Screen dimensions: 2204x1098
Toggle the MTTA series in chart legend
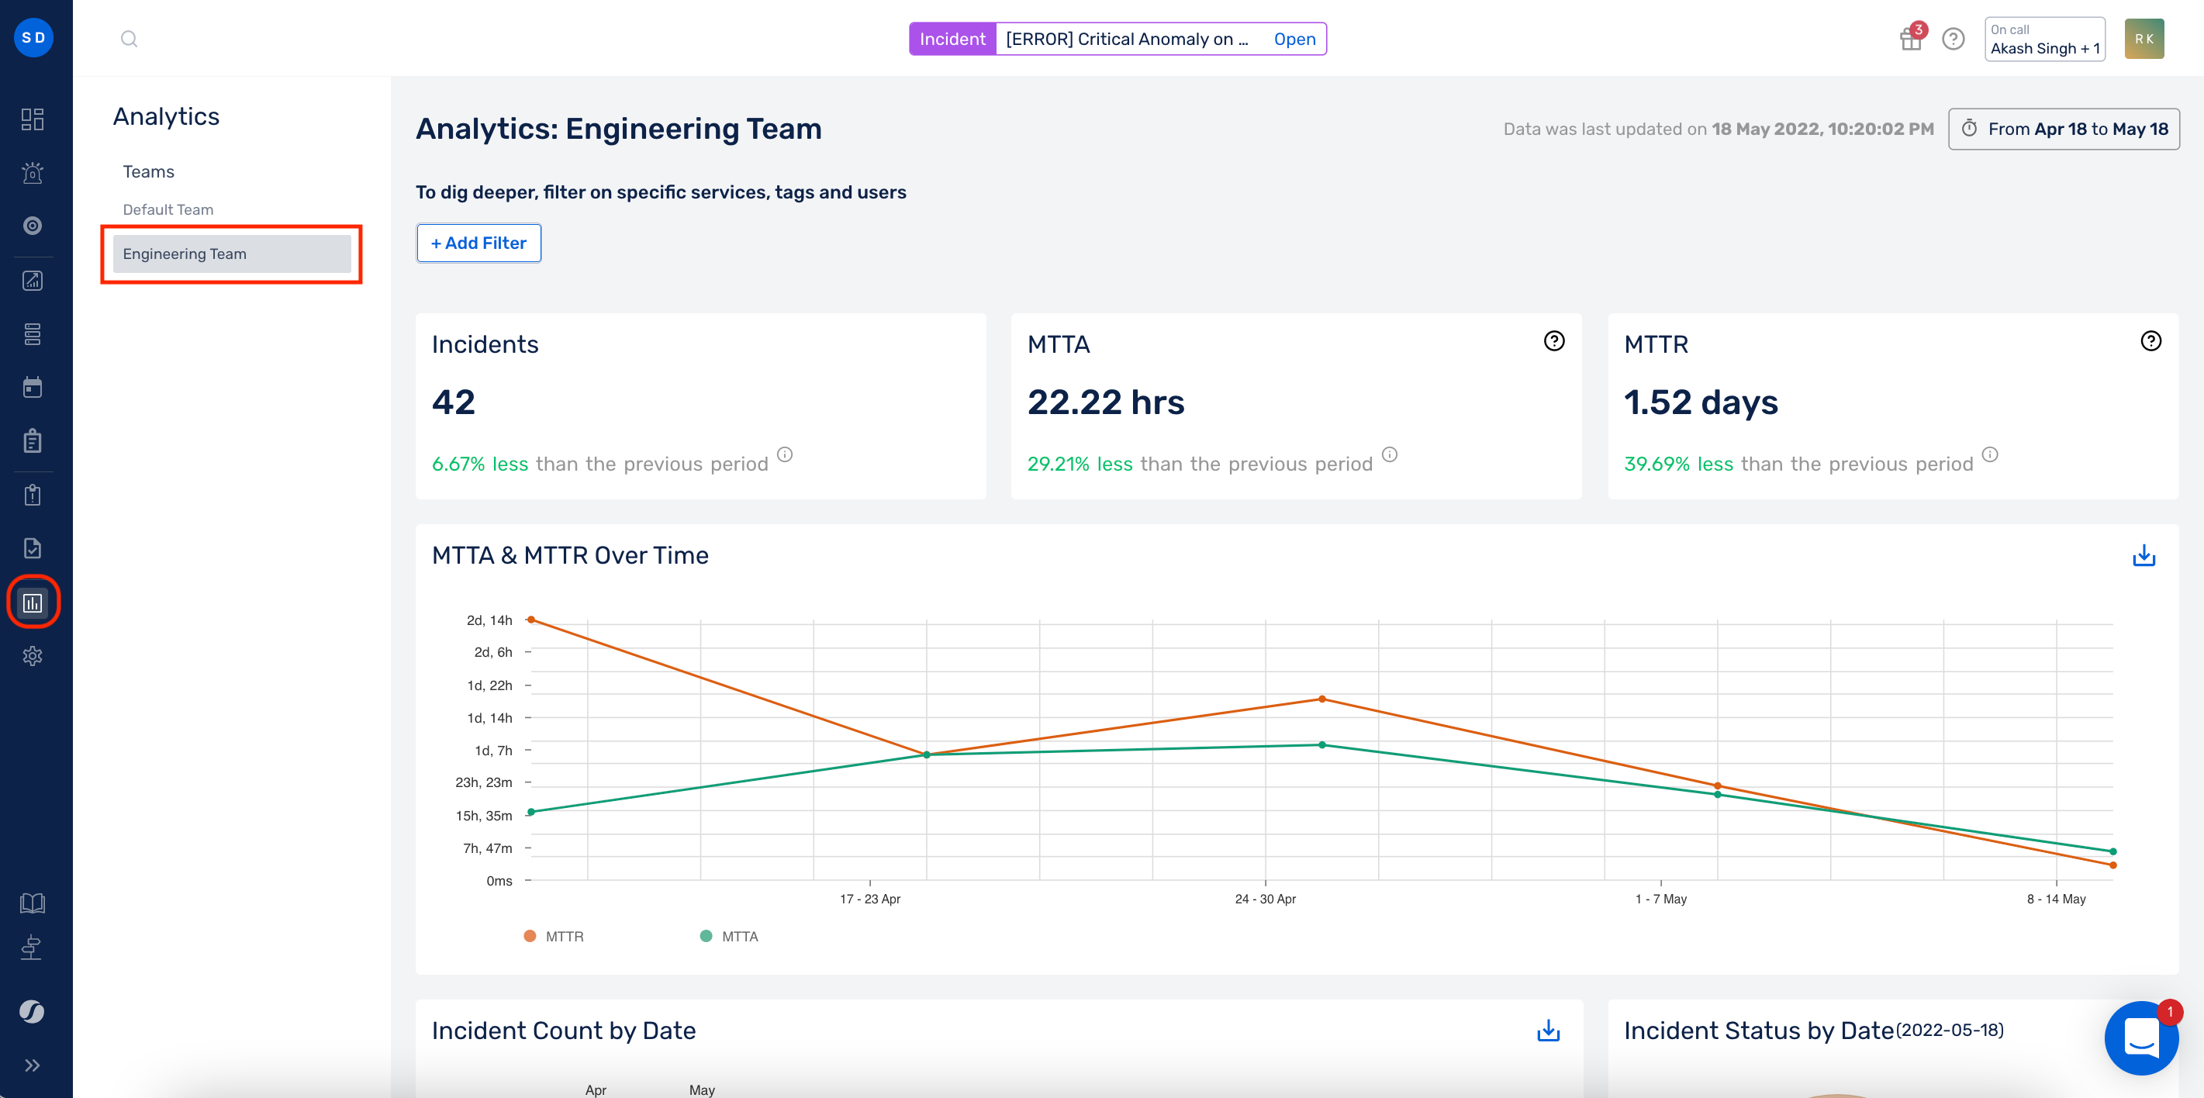[x=729, y=935]
